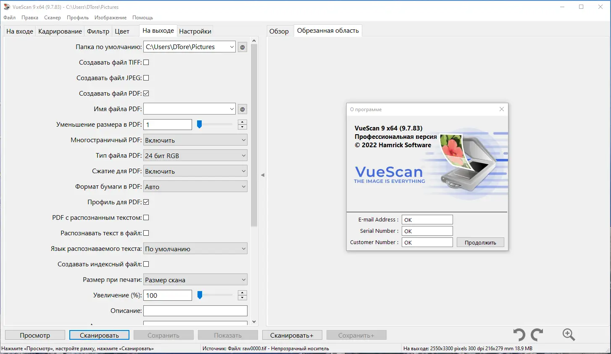Screen dimensions: 611x354
Task: Open the Помощь menu
Action: [143, 18]
